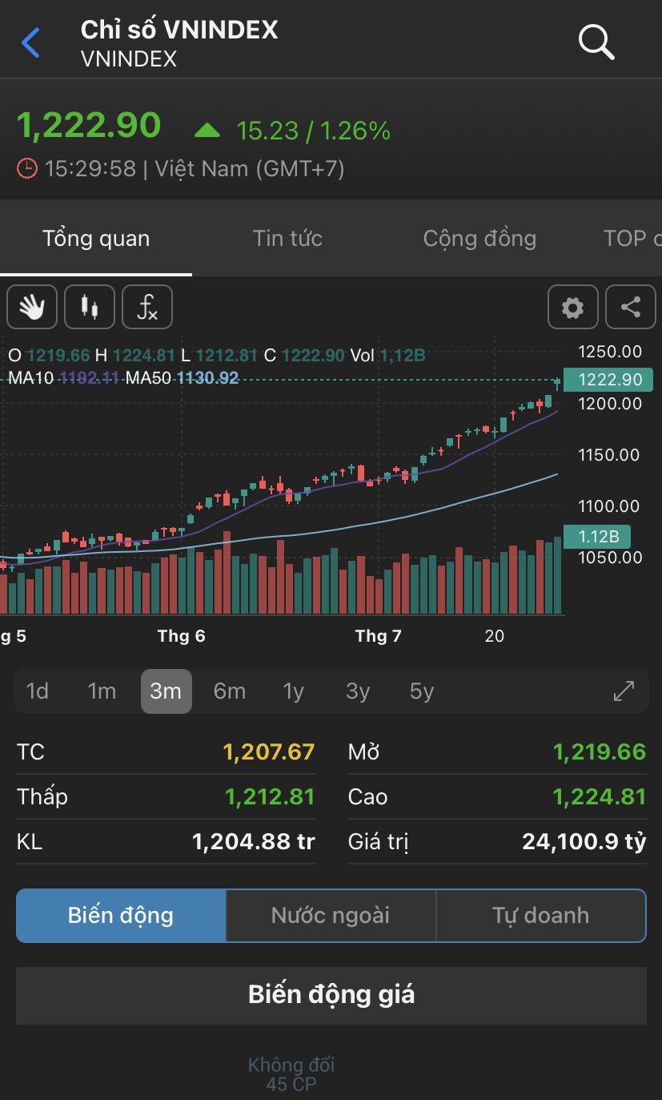Viewport: 662px width, 1100px height.
Task: Tap the share chart icon
Action: coord(631,307)
